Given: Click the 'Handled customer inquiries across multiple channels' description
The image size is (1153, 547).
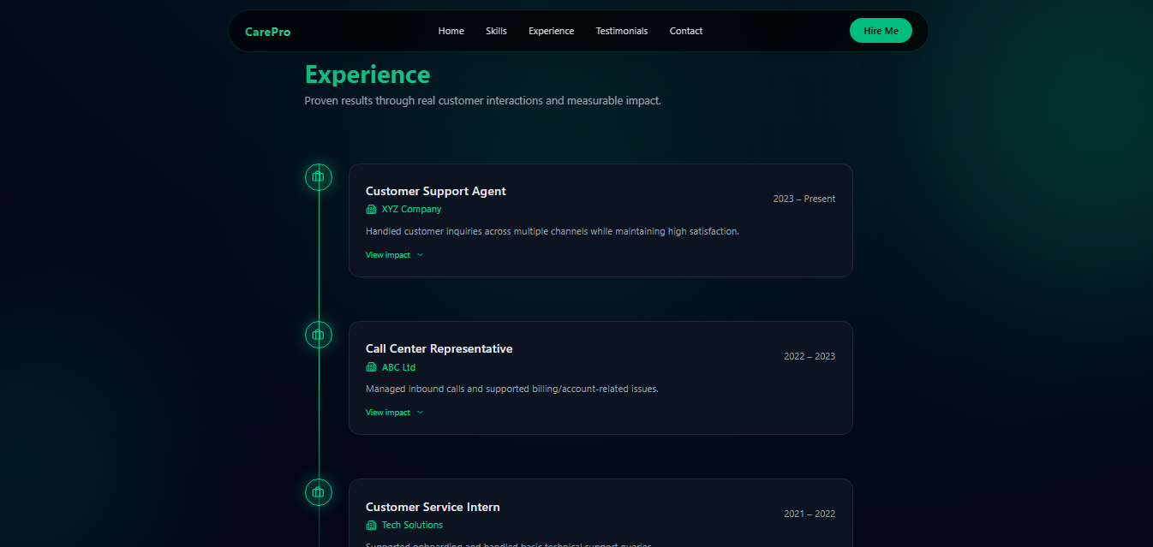Looking at the screenshot, I should [x=553, y=231].
